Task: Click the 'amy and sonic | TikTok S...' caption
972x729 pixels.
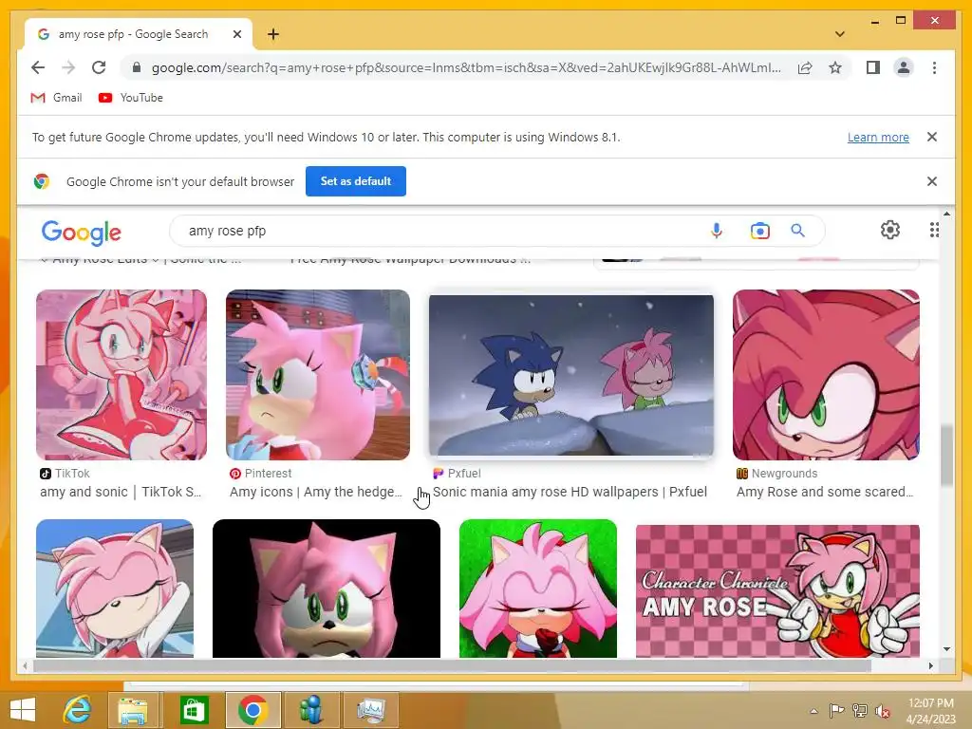Action: click(121, 492)
